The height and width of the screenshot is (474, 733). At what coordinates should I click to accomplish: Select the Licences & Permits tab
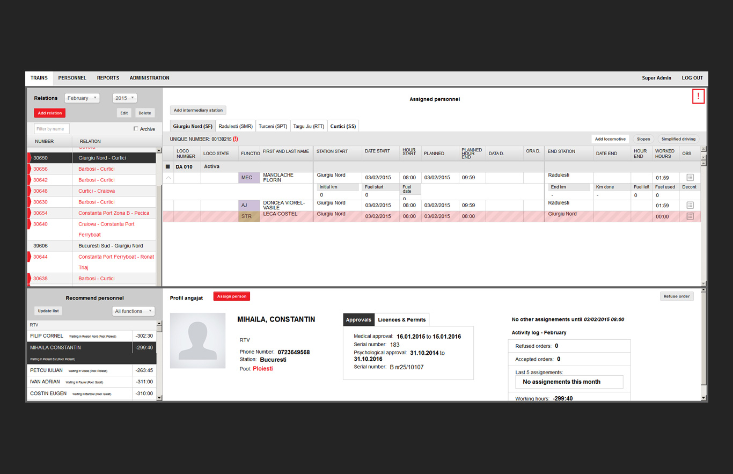pos(402,319)
